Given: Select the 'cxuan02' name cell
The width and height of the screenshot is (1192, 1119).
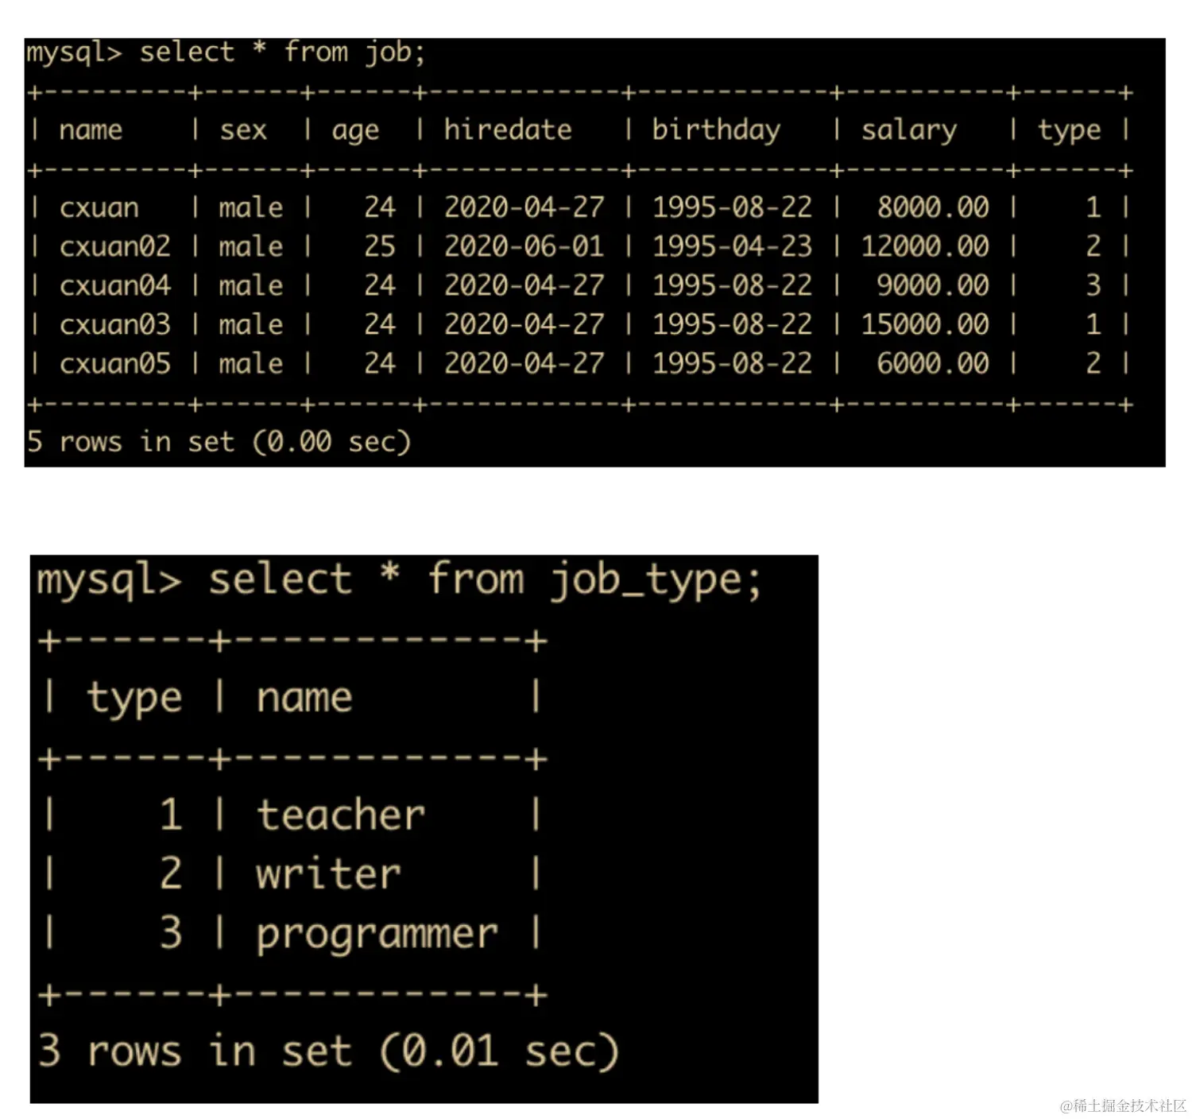Looking at the screenshot, I should coord(115,246).
